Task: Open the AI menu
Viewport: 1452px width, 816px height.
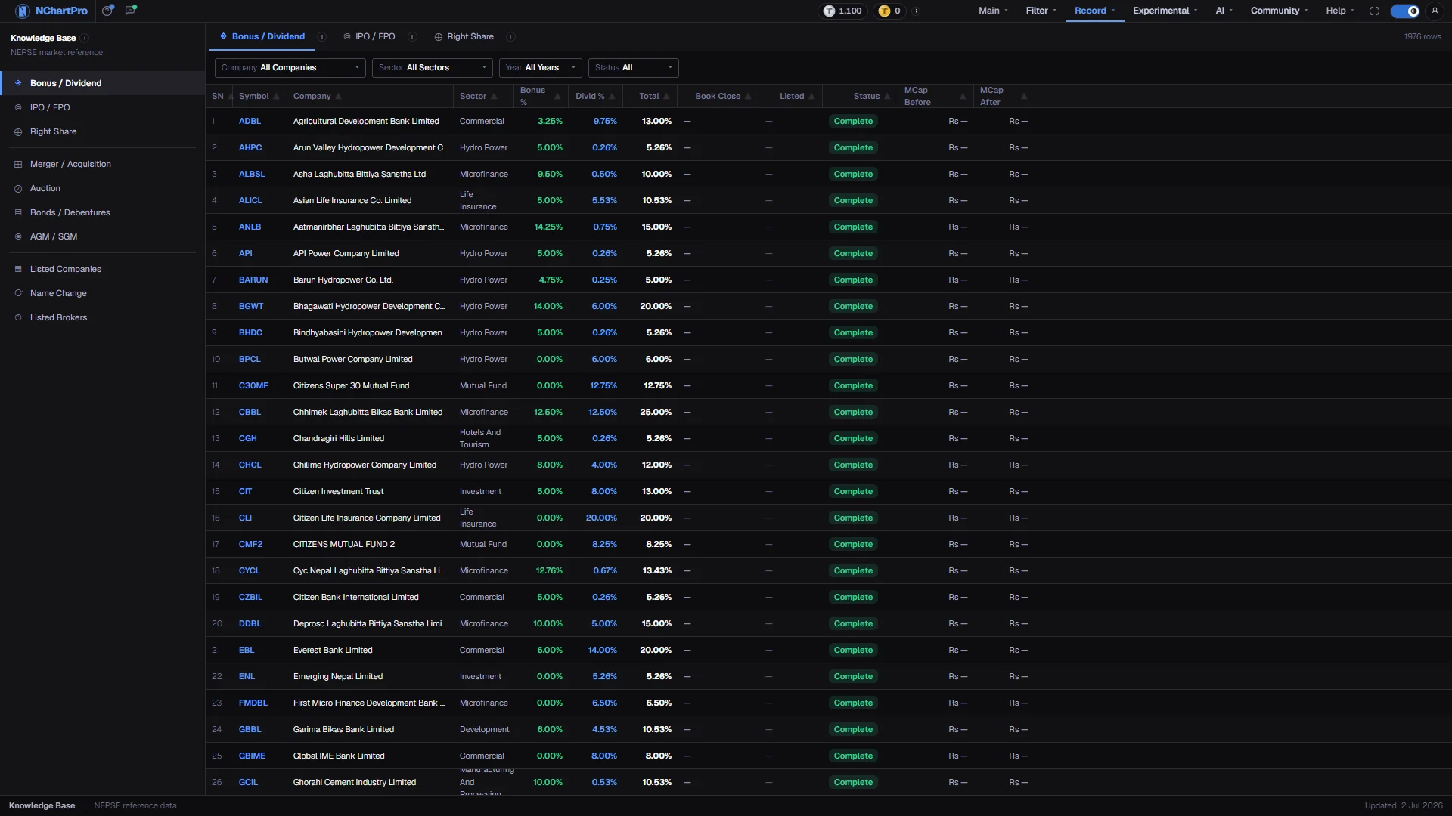Action: [x=1224, y=11]
